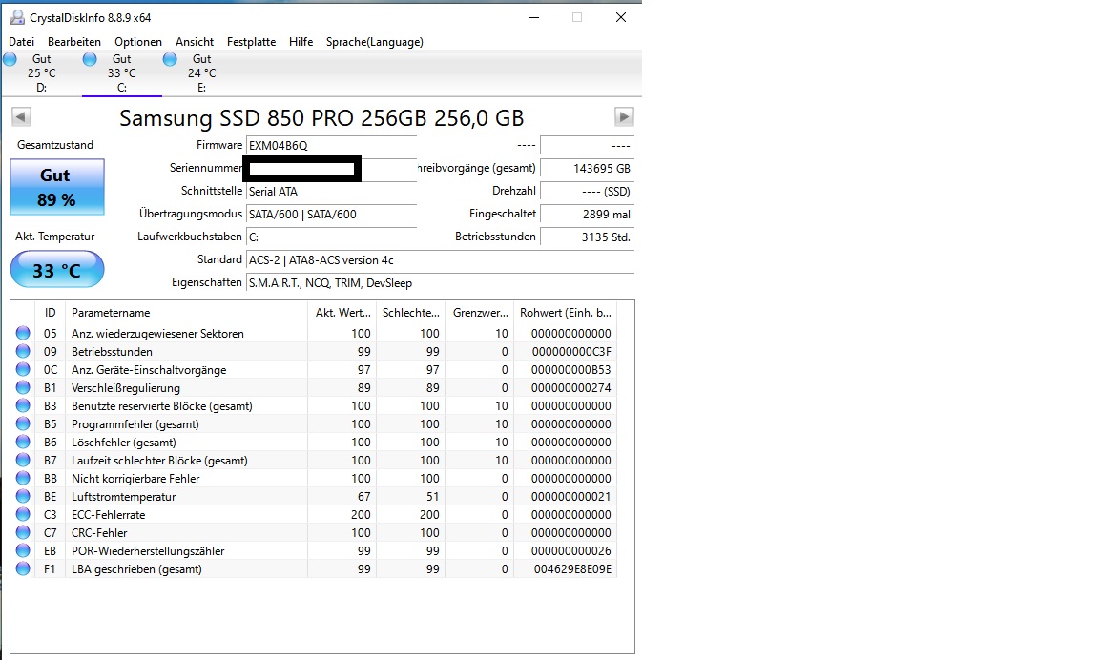Click the disk title Samsung SSD 850 PRO
Viewport: 1099px width, 660px height.
pos(321,117)
